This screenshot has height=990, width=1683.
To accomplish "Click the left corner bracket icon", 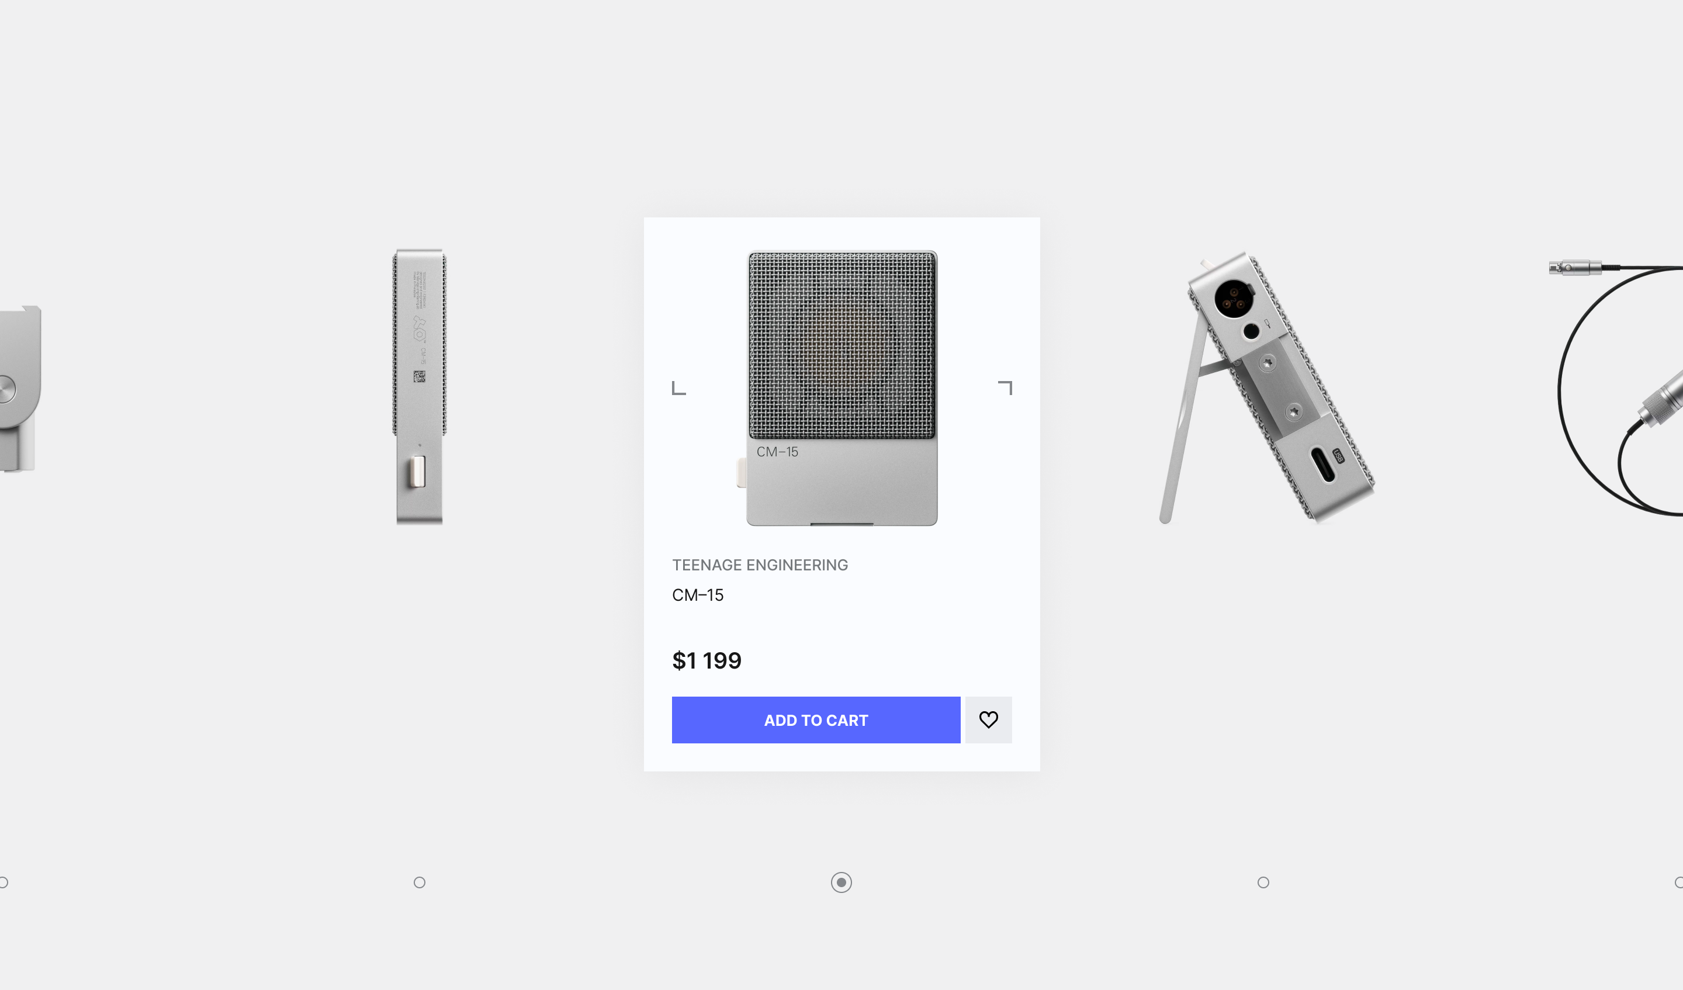I will (x=678, y=388).
